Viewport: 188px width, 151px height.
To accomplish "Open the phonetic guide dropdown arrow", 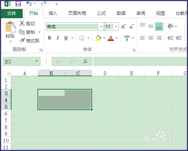I will [133, 38].
